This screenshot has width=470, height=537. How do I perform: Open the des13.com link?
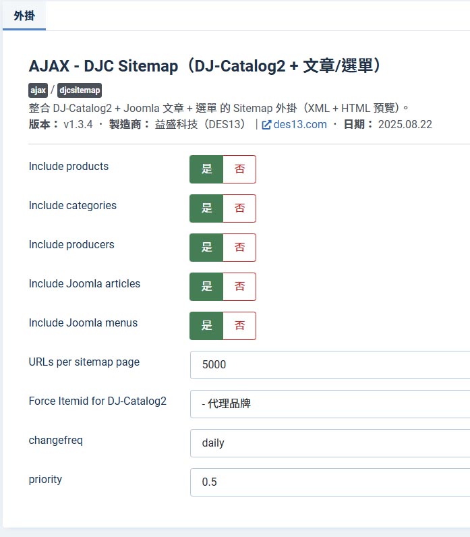click(300, 124)
